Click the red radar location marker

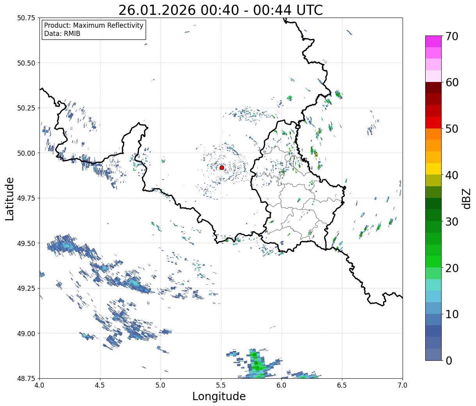(222, 167)
